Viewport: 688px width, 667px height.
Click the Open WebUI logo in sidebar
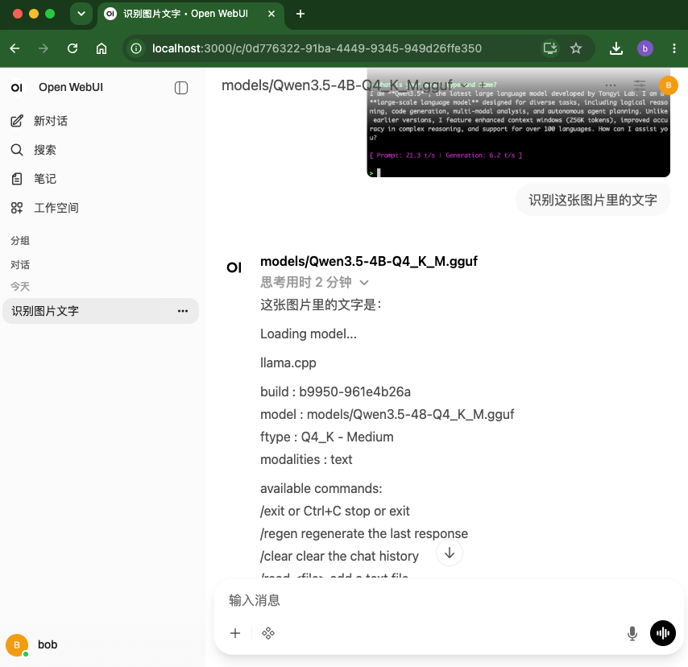coord(17,87)
